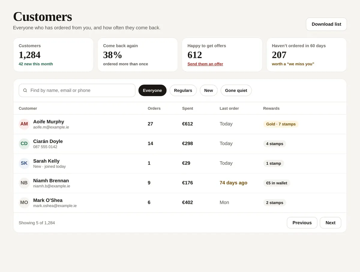Follow the Send them an offer link
Viewport: 360px width, 272px height.
click(x=205, y=64)
